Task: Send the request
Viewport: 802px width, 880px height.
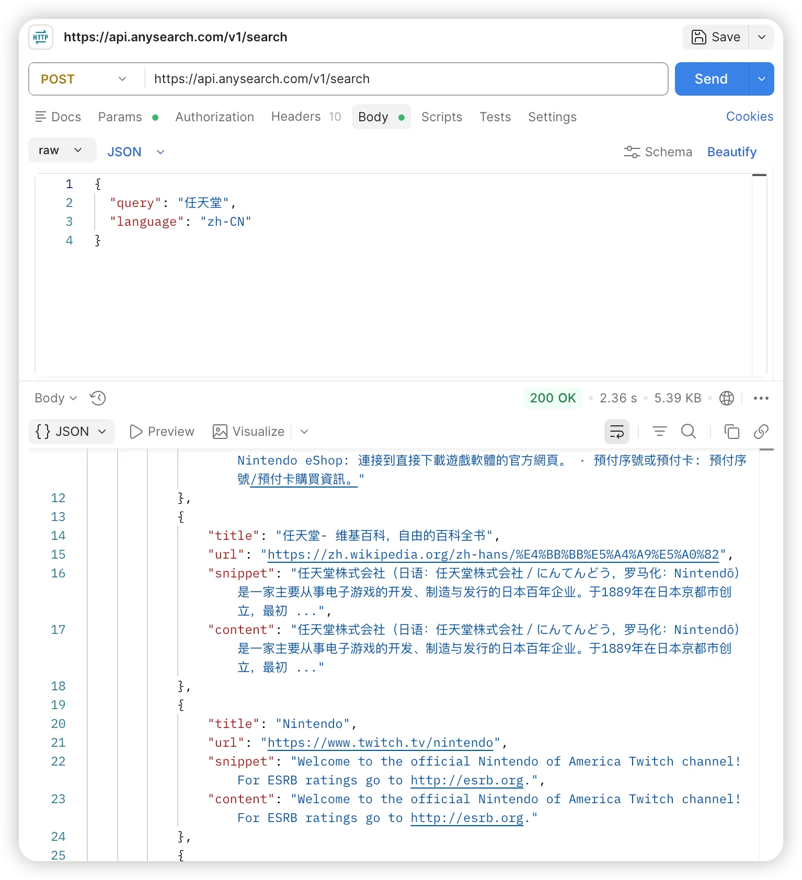Action: pos(711,79)
